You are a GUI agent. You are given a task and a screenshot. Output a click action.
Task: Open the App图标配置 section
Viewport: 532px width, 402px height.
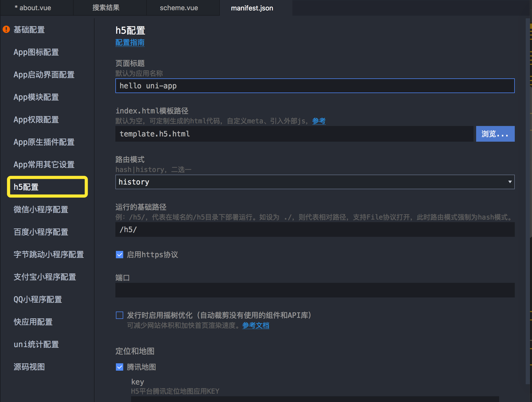[x=36, y=52]
